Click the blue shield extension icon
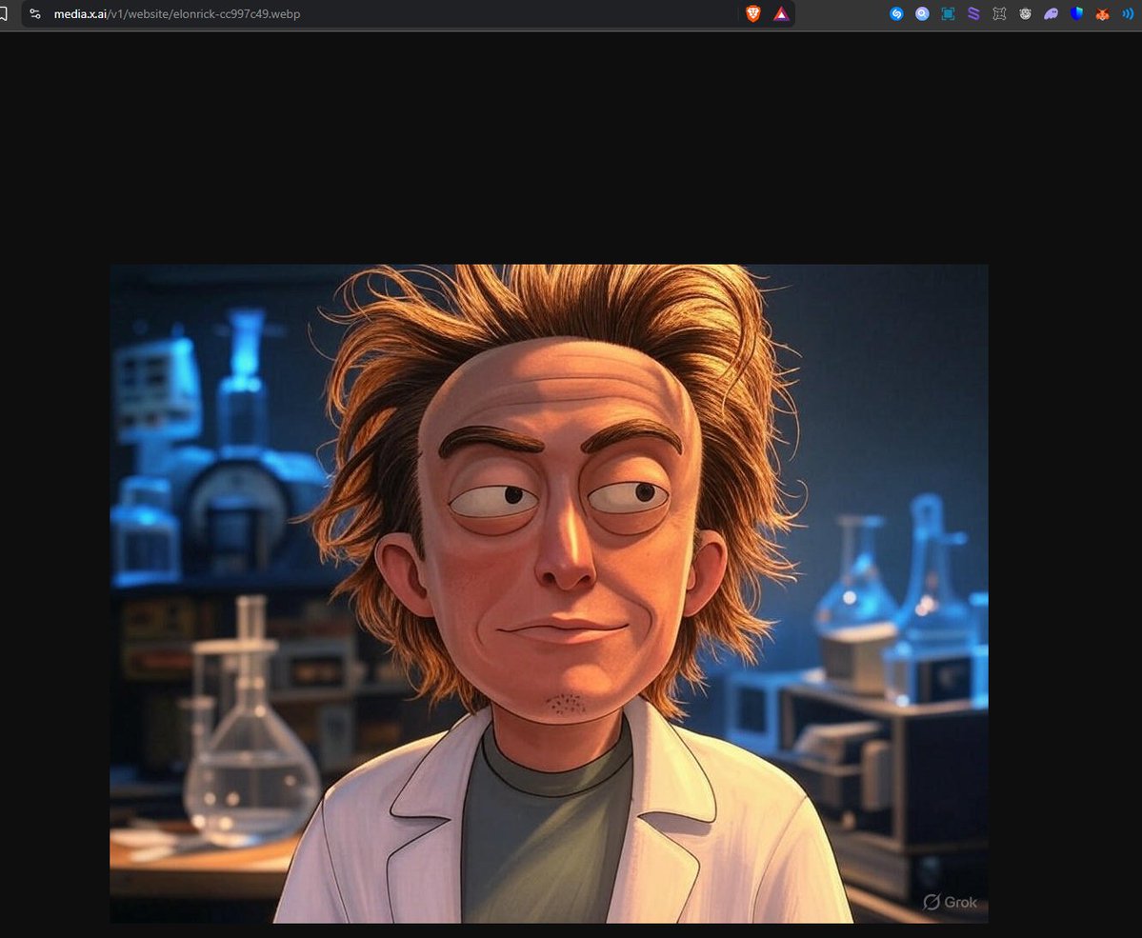 pos(1076,14)
